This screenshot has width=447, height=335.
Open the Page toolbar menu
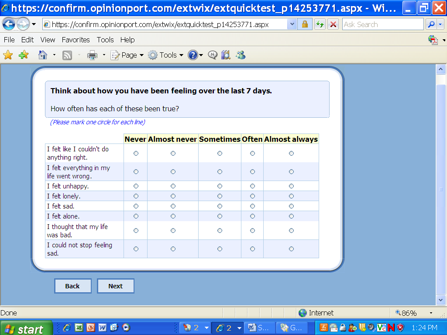tap(127, 55)
